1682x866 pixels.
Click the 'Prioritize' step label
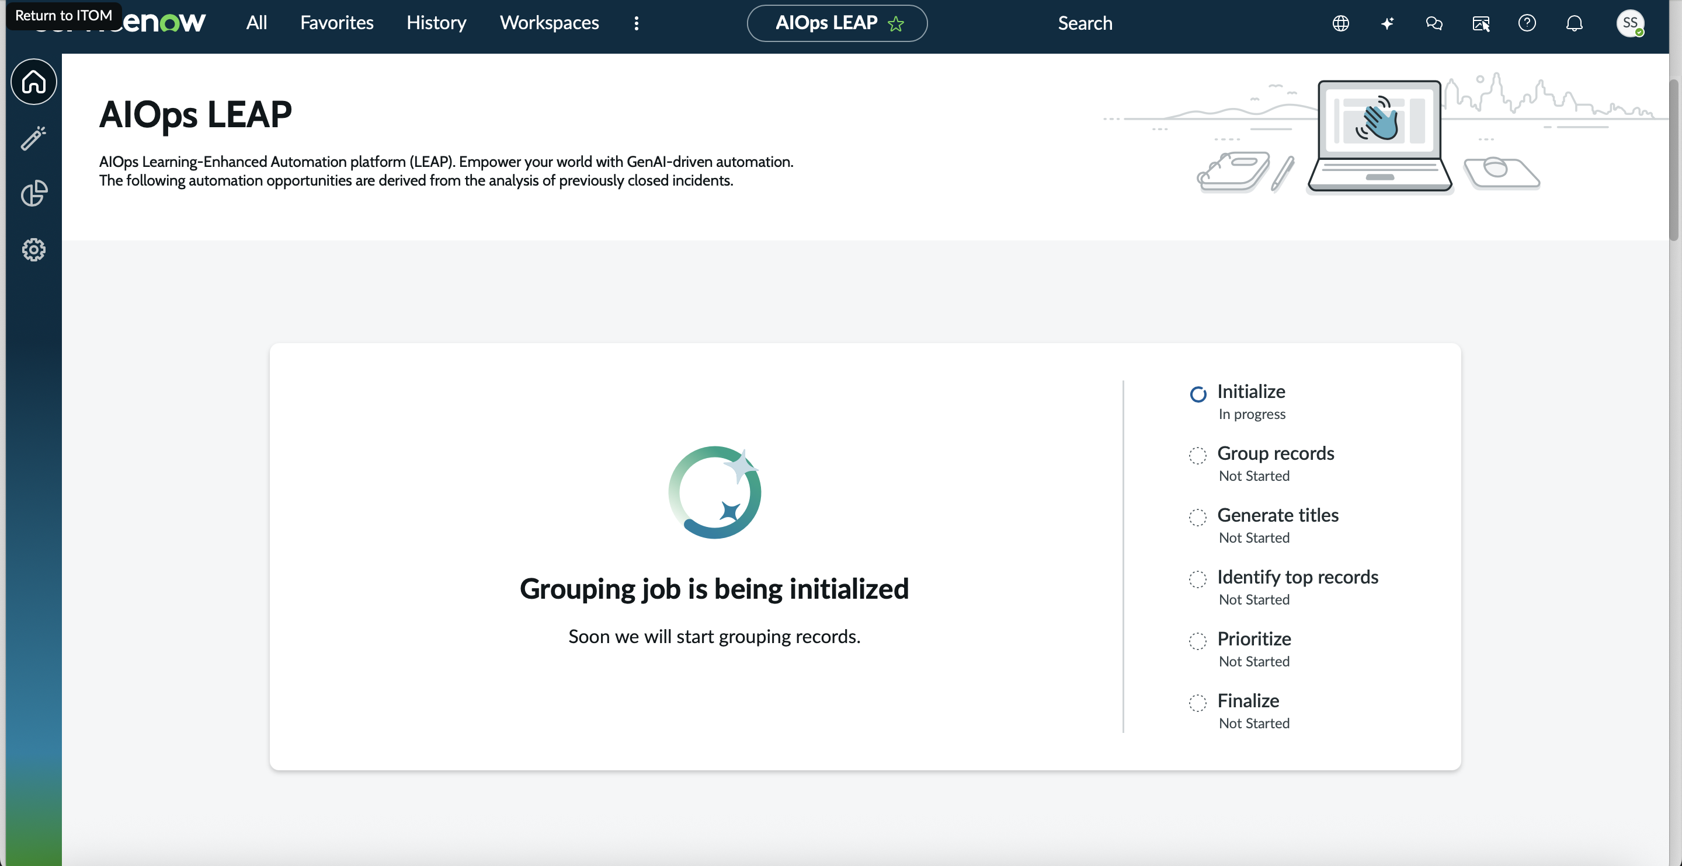[x=1254, y=639]
